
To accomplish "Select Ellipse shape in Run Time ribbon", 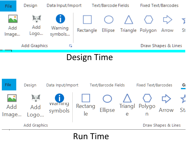I will tap(107, 99).
